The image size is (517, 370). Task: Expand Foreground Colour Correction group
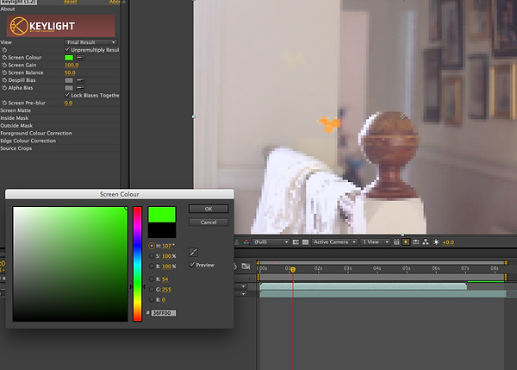36,134
